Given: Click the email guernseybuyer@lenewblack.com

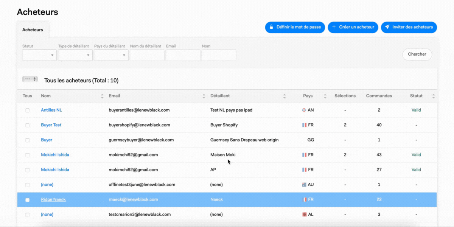Looking at the screenshot, I should point(141,140).
